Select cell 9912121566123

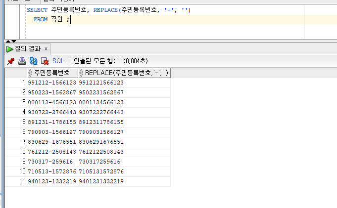coord(124,83)
